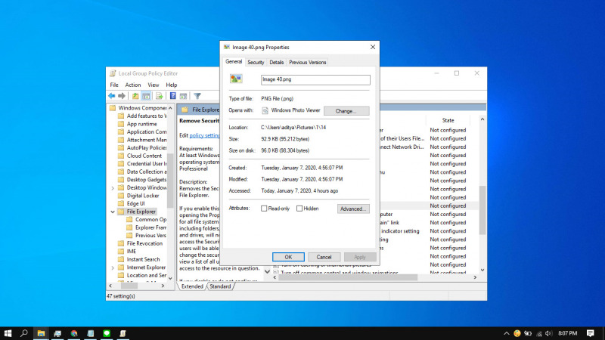Close the Image 40.png Properties dialog
This screenshot has width=605, height=340.
point(373,47)
